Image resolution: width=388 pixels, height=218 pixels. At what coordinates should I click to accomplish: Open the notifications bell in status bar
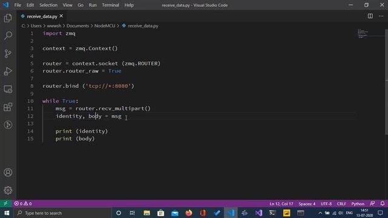[383, 203]
